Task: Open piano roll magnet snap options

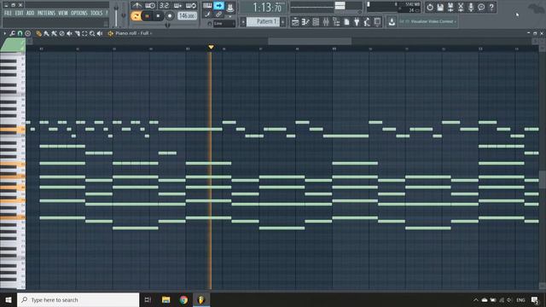Action: [x=20, y=33]
